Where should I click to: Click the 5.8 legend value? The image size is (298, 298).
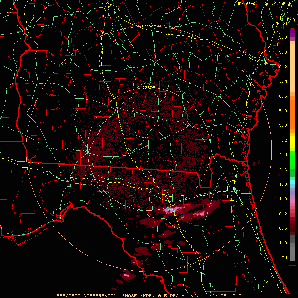(283, 111)
